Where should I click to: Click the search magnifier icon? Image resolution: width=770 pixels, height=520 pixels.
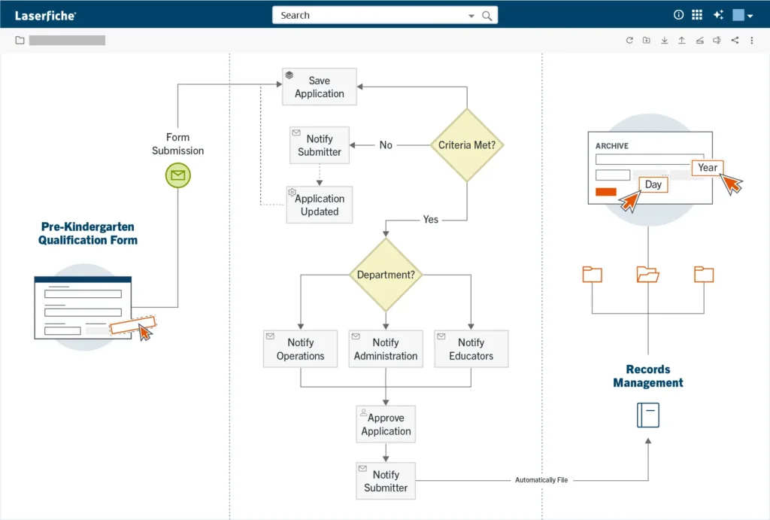coord(487,16)
